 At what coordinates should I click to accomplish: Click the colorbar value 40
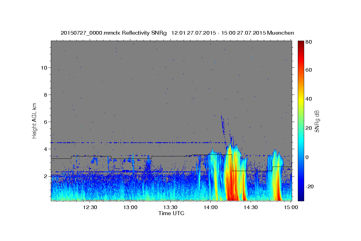(309, 99)
